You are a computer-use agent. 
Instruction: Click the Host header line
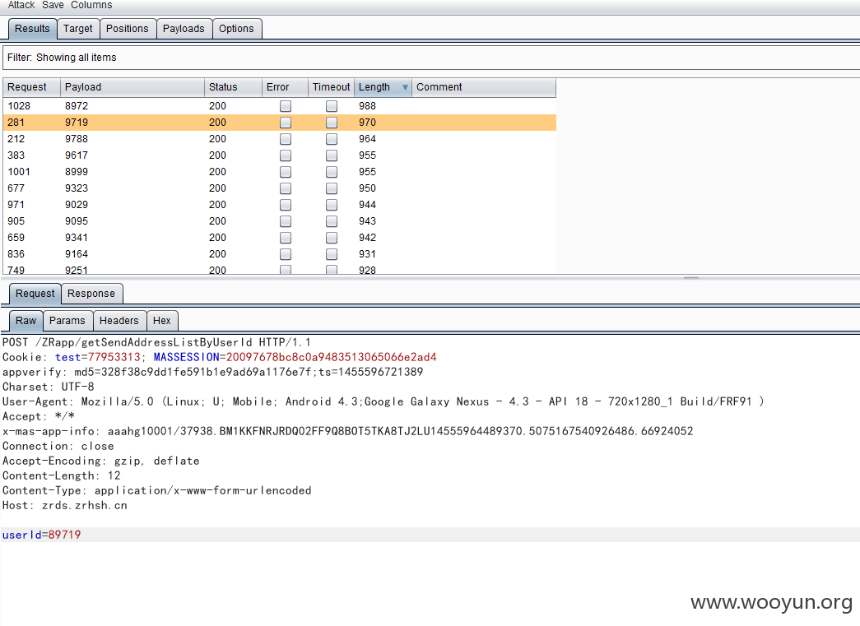[65, 505]
